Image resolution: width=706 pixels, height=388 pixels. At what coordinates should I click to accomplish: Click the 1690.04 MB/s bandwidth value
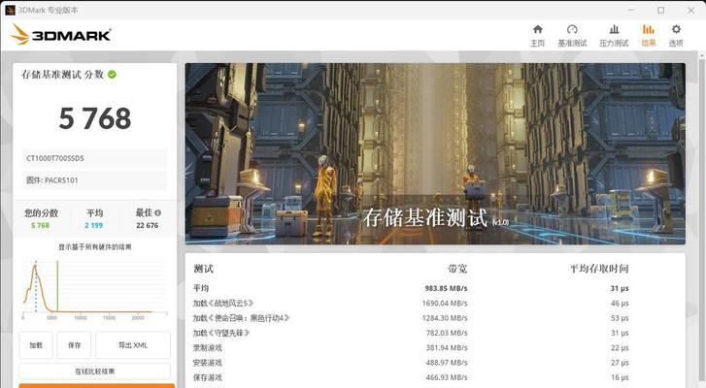point(445,303)
